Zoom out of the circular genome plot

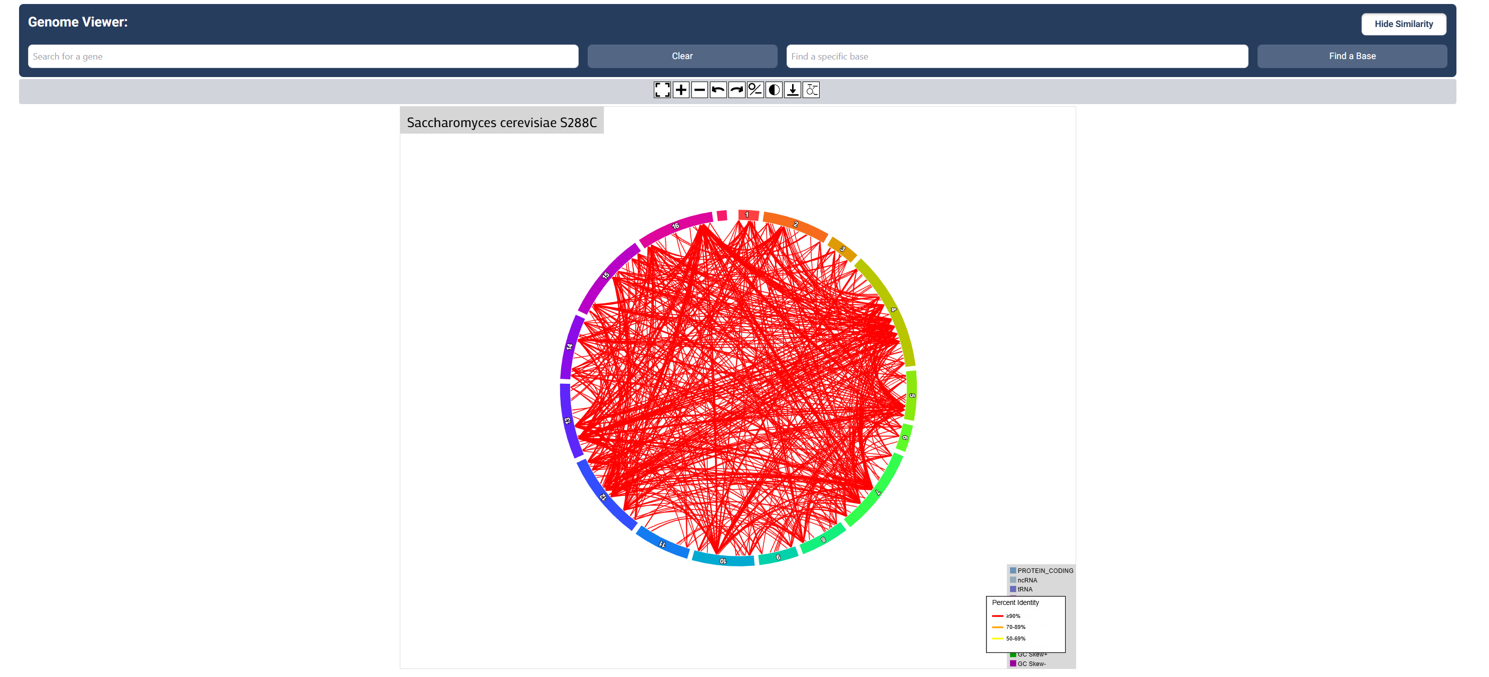pyautogui.click(x=699, y=90)
